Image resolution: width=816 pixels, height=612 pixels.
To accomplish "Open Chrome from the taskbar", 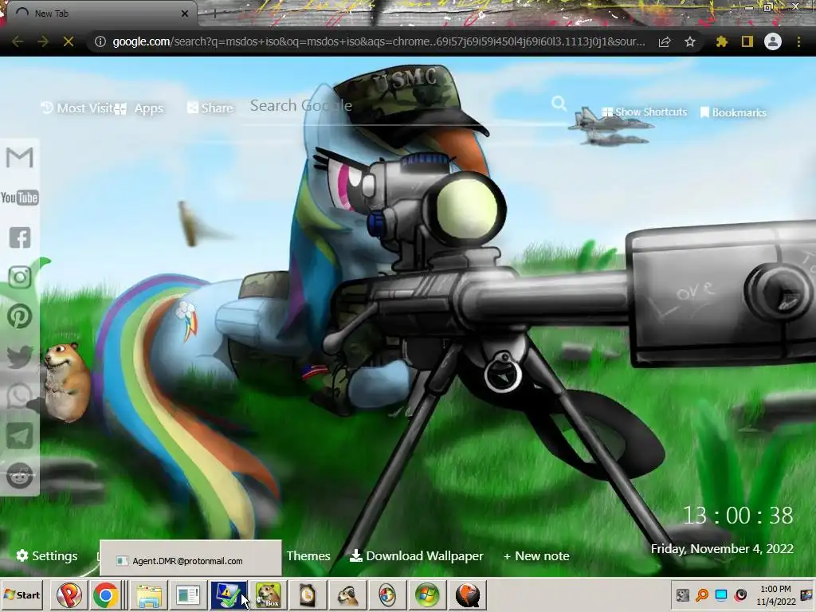I will click(106, 594).
